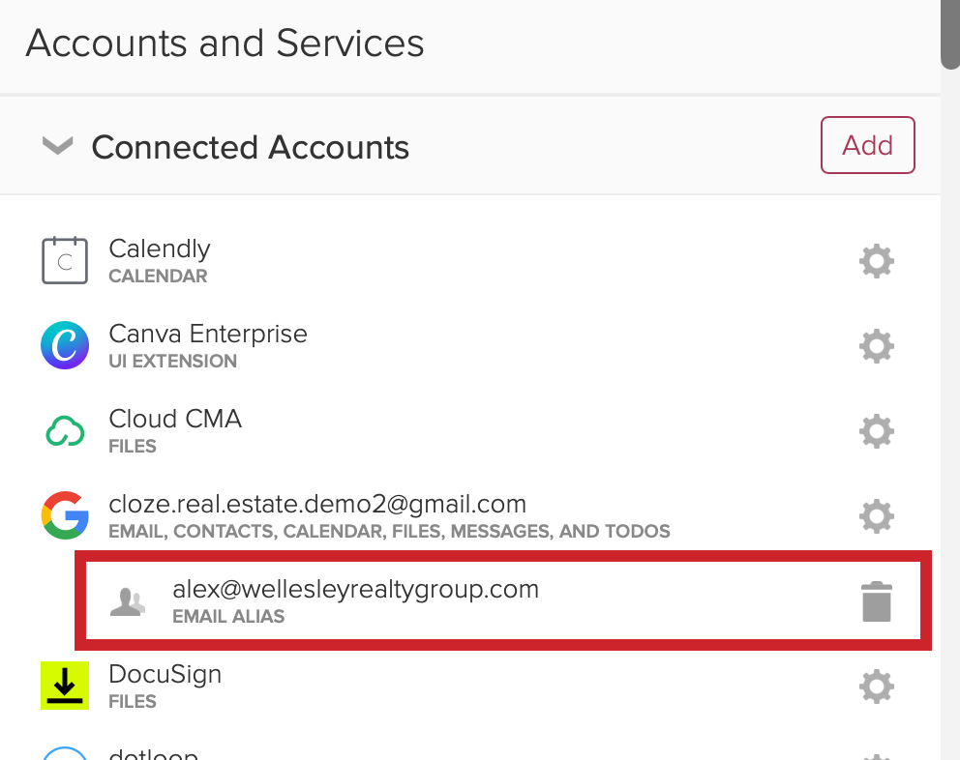Viewport: 960px width, 760px height.
Task: Select cloze.real.estate.demo2@gmail.com account text
Action: 317,504
